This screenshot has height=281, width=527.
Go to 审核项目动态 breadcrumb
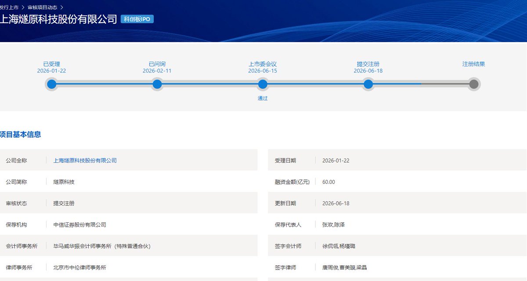coord(42,7)
